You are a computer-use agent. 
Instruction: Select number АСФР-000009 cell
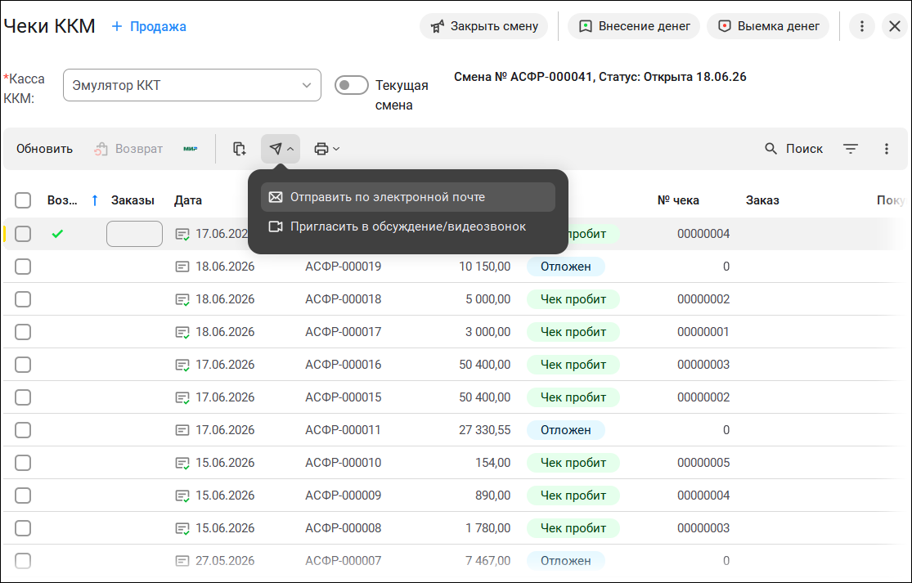click(x=344, y=496)
